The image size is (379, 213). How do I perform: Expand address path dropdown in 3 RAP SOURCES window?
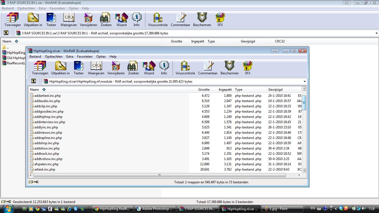377,33
